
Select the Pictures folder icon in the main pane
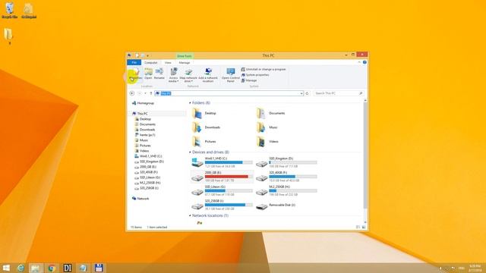click(x=197, y=142)
